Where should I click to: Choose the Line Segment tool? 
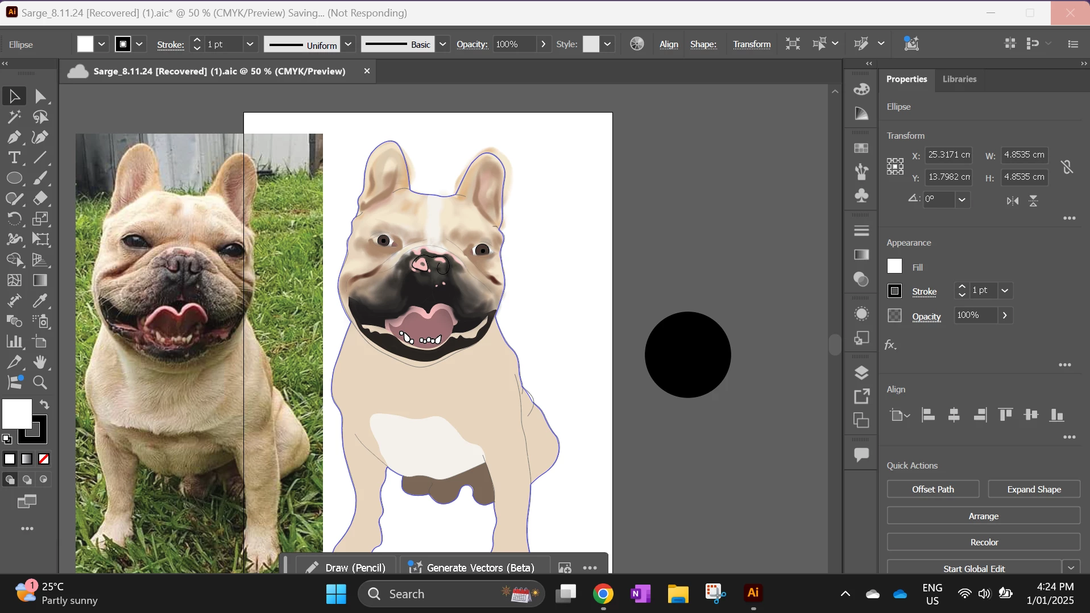pos(40,158)
